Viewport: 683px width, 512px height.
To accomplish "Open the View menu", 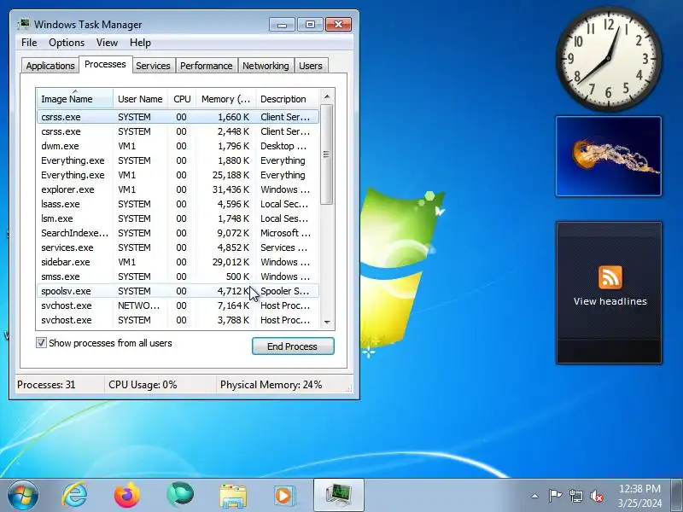I will 107,43.
